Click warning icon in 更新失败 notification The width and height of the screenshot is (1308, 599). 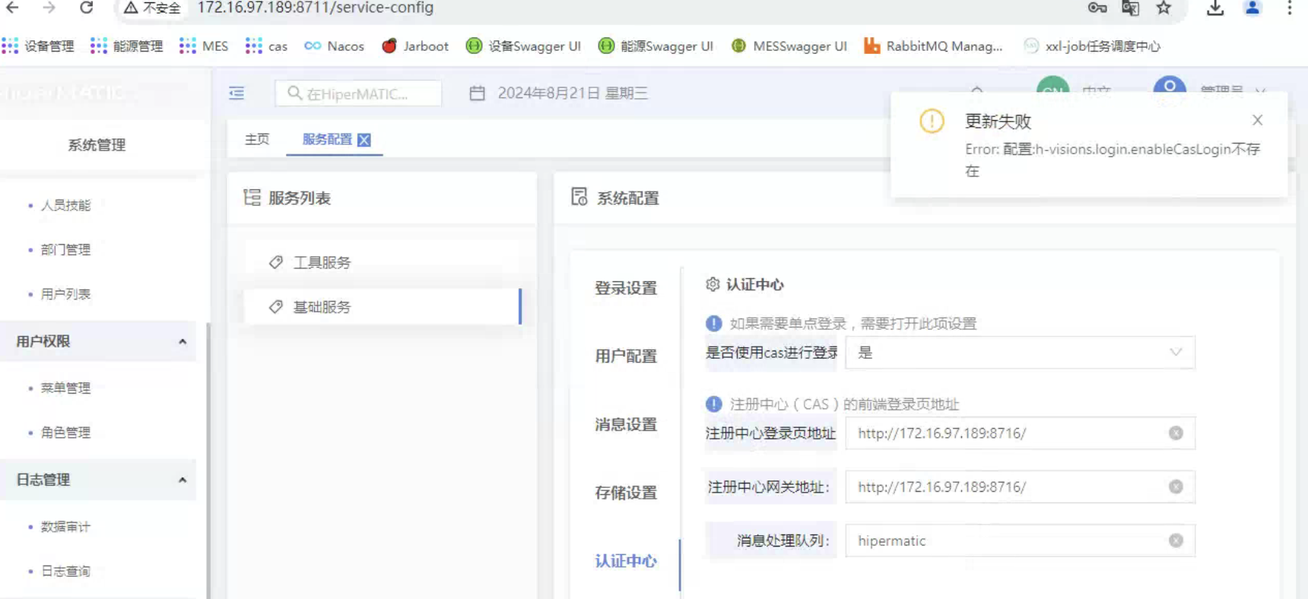click(x=932, y=121)
